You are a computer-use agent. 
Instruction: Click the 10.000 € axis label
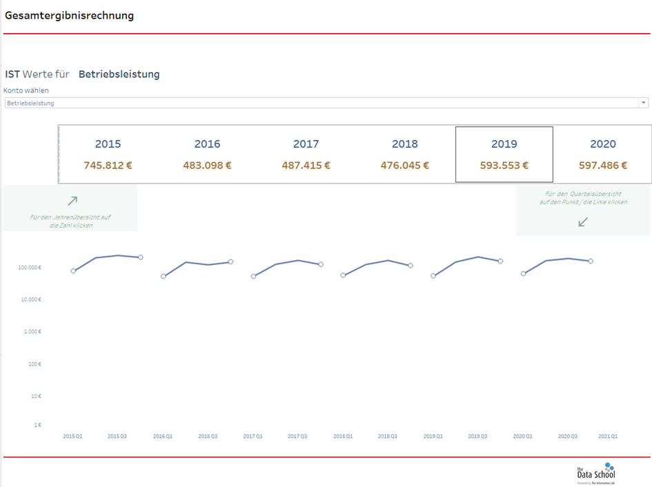pyautogui.click(x=31, y=299)
